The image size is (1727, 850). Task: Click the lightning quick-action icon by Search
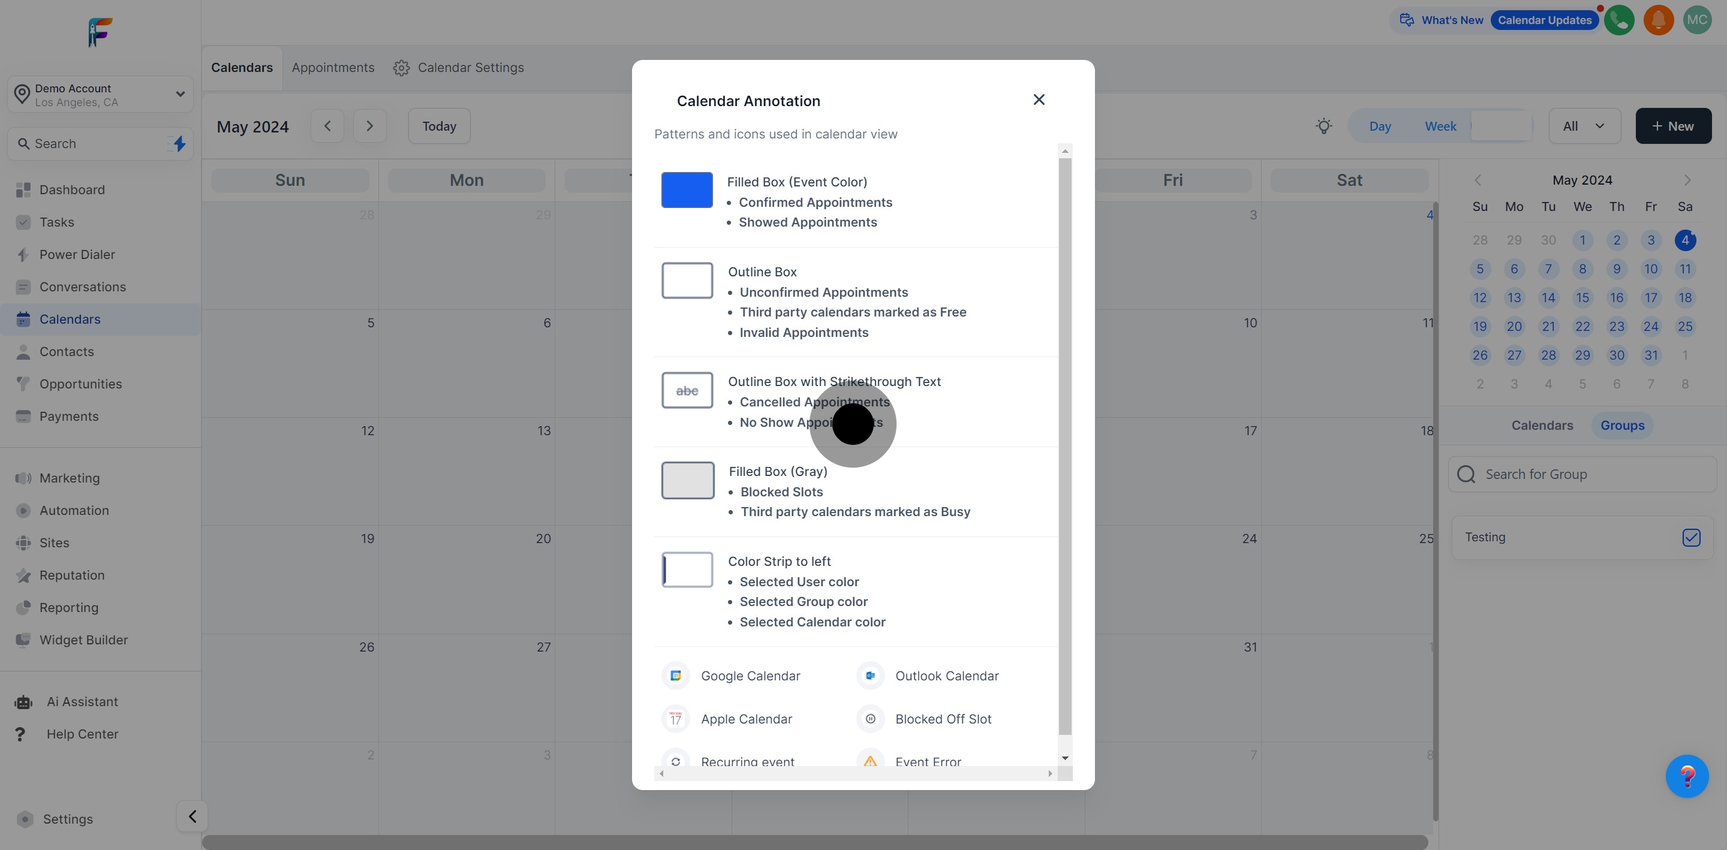[x=179, y=143]
